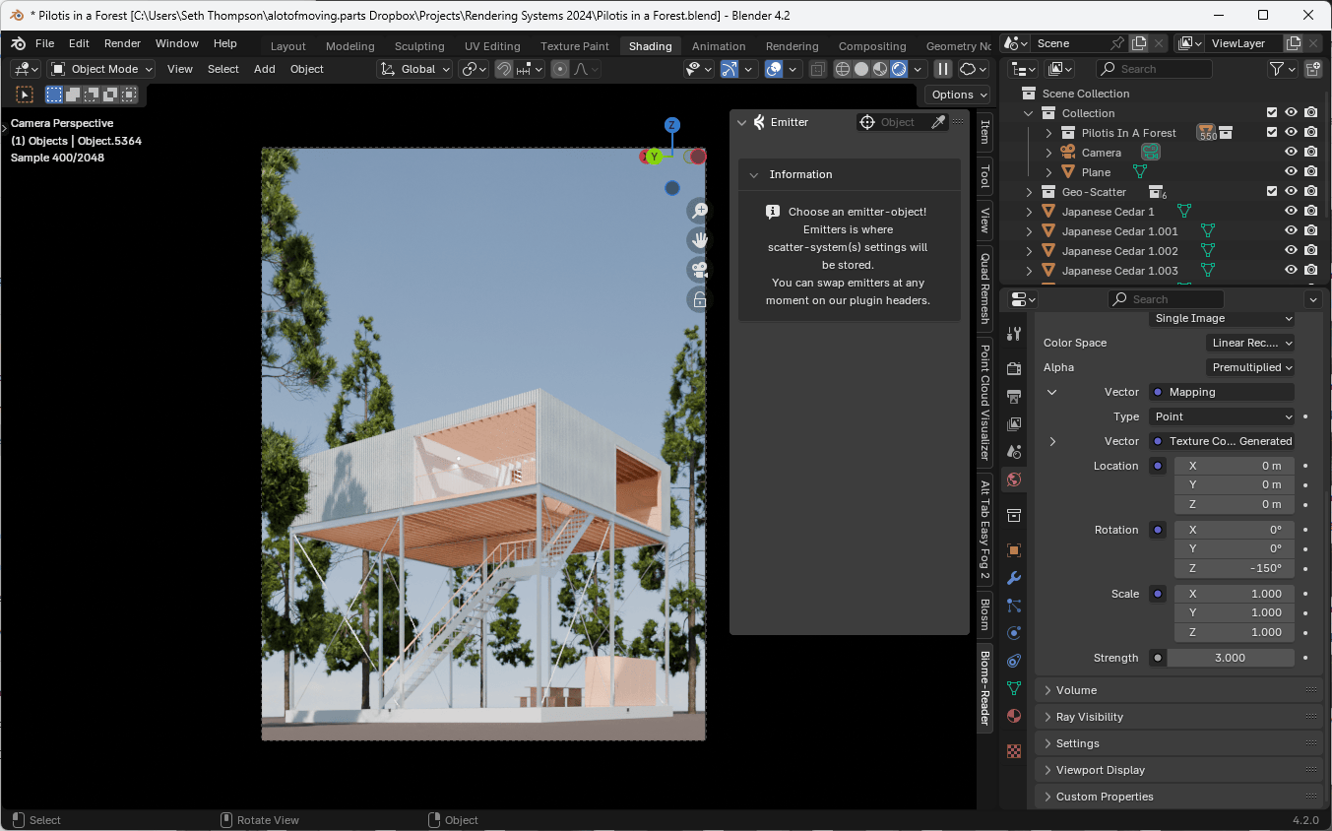The height and width of the screenshot is (831, 1332).
Task: Switch to wireframe viewport shading
Action: tap(843, 69)
